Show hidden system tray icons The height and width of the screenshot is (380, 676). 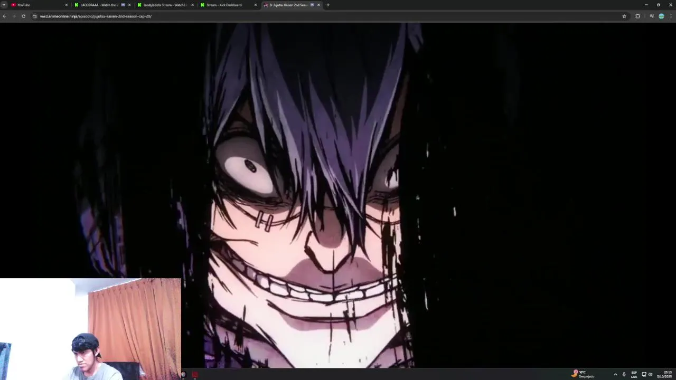point(615,374)
